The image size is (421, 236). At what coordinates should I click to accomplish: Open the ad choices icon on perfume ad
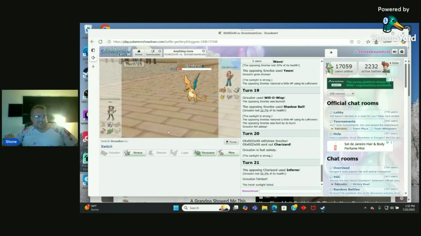[387, 143]
